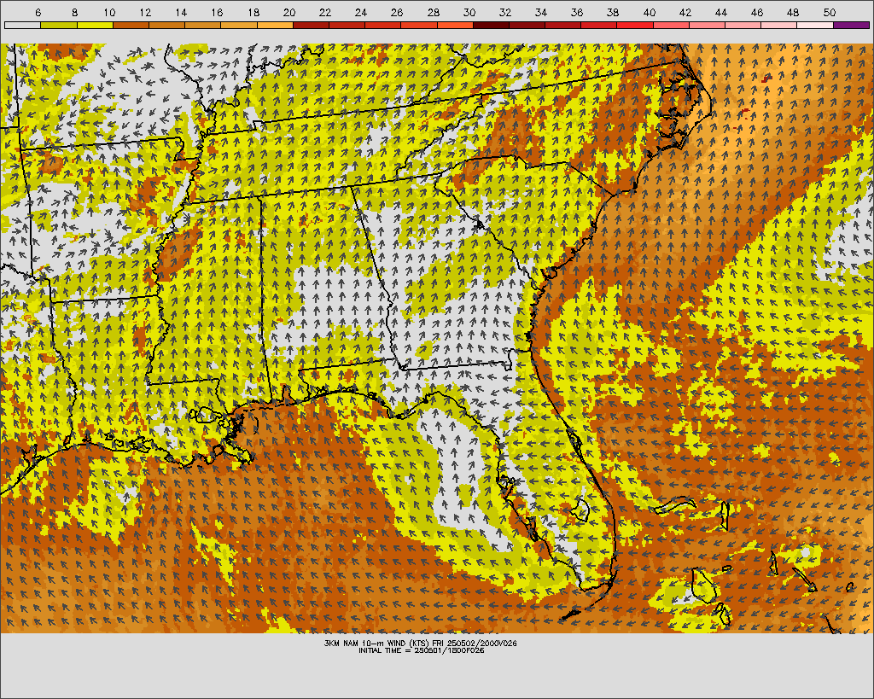Click the legend label 46
This screenshot has height=699, width=874.
click(x=757, y=12)
